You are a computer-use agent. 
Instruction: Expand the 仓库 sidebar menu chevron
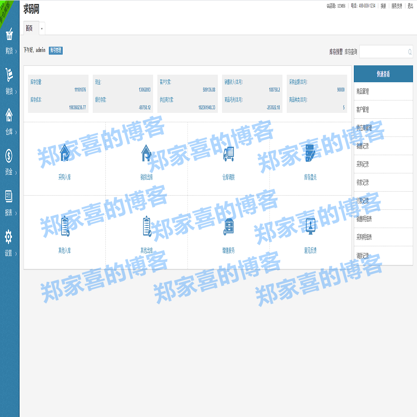(16, 131)
